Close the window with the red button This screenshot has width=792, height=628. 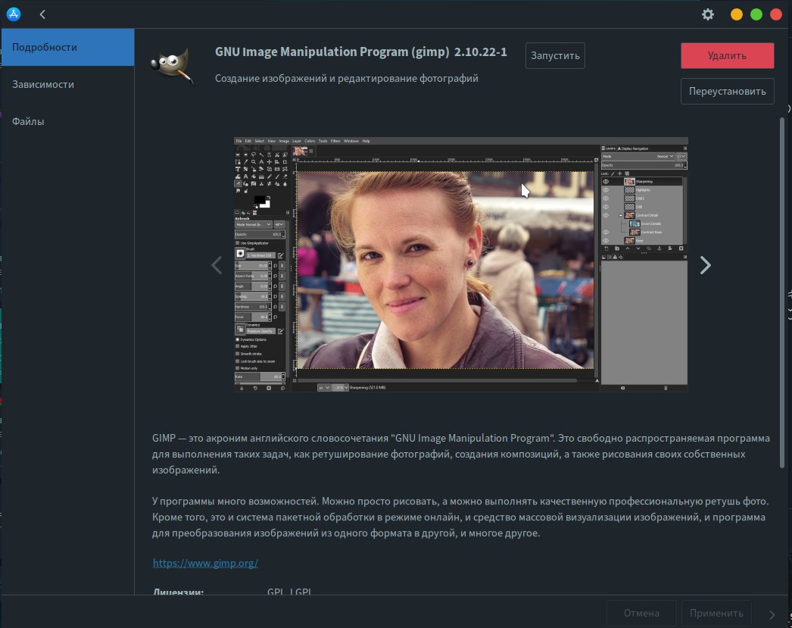click(x=776, y=14)
